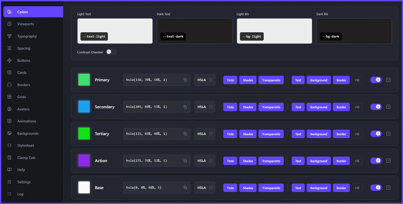Click Fill button for Action color

tap(357, 161)
